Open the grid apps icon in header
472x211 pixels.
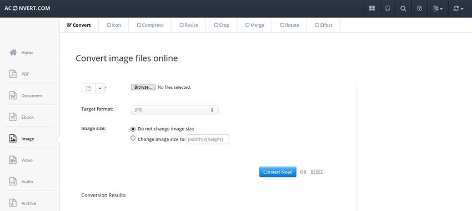[371, 8]
